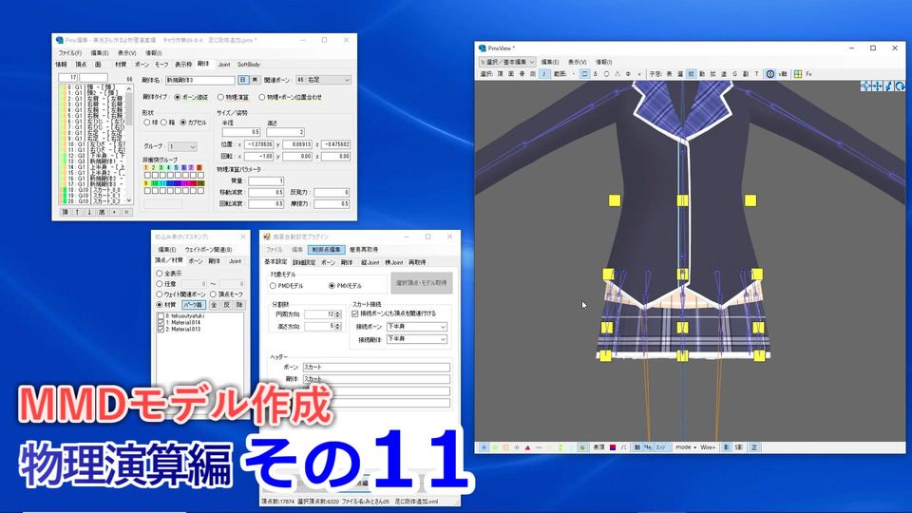This screenshot has width=912, height=513.
Task: Open 接続剛体 dropdown showing 下半身
Action: (x=416, y=339)
